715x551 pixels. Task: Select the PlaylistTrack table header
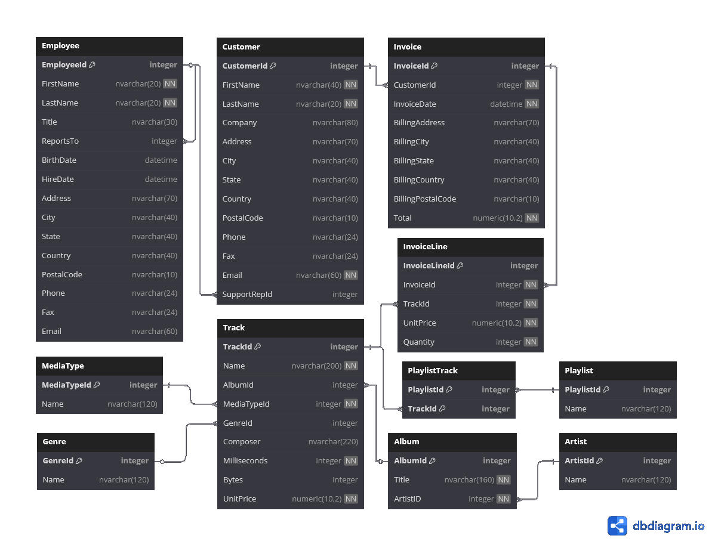(459, 371)
